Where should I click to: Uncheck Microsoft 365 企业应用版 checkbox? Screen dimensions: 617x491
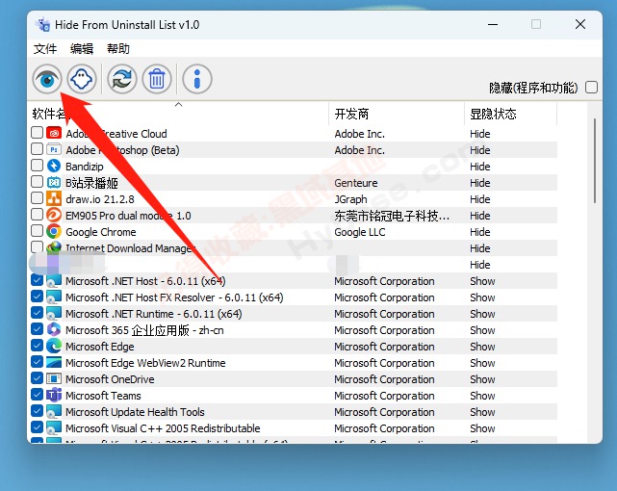click(37, 329)
